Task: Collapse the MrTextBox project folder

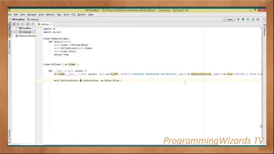Action: point(13,28)
